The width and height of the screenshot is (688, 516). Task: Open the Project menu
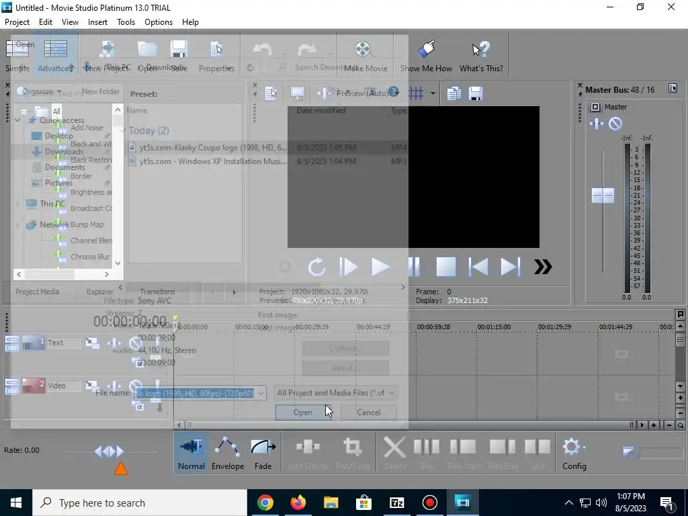17,22
